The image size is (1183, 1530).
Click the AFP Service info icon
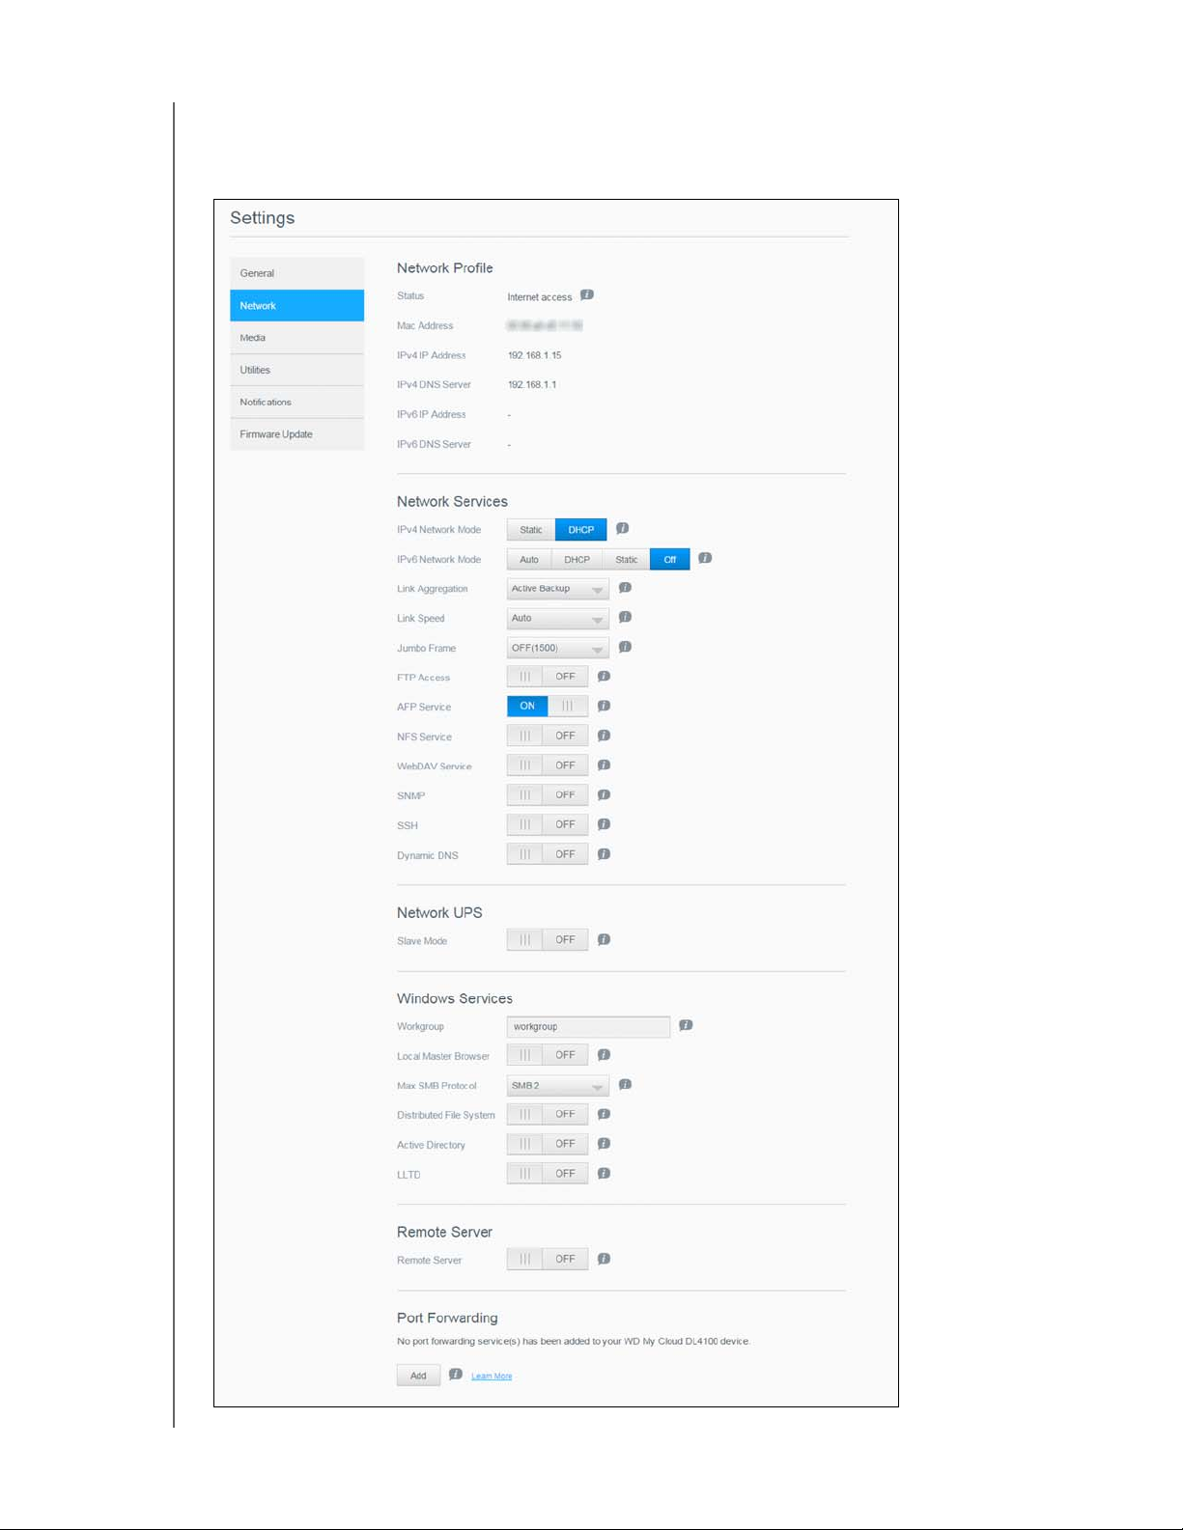(x=604, y=706)
